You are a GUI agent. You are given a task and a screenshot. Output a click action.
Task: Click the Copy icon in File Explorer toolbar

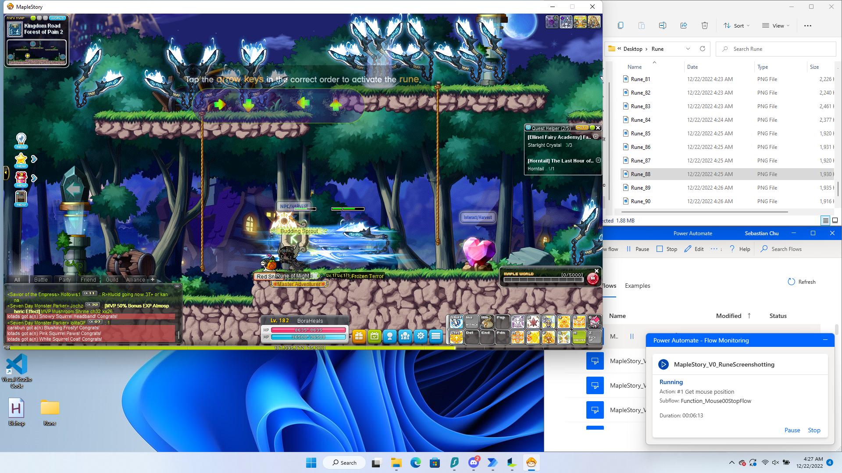620,25
